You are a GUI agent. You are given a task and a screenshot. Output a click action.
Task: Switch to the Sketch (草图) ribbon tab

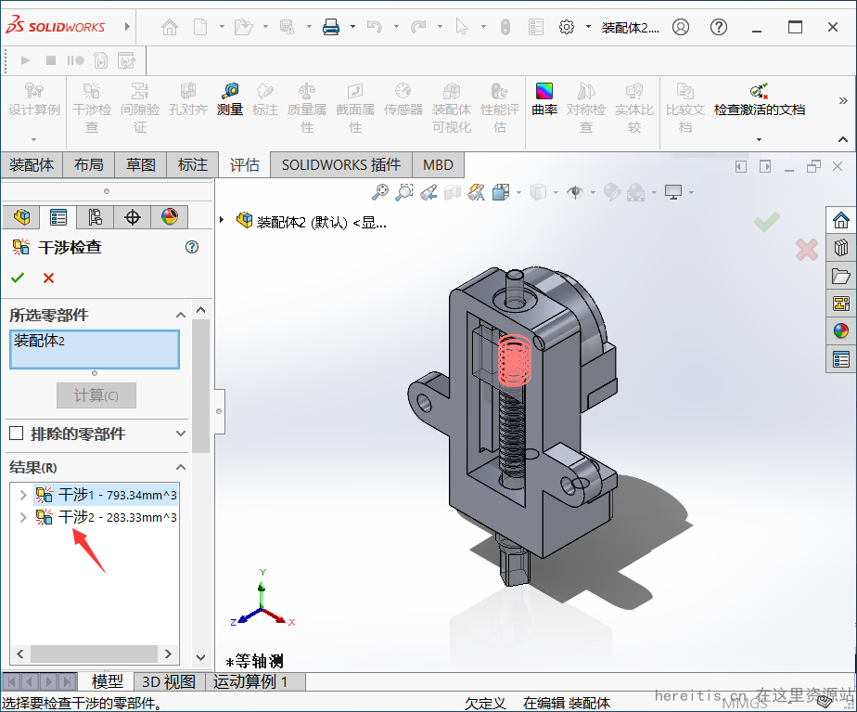click(140, 164)
